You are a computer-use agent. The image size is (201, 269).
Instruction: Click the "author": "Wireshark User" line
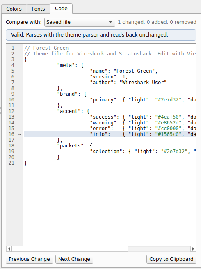coord(128,83)
